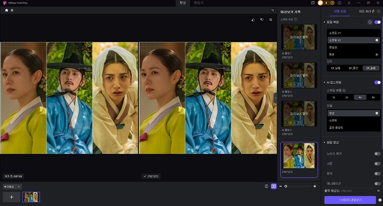383x206 pixels.
Task: Open the purple user account icon
Action: point(339,3)
